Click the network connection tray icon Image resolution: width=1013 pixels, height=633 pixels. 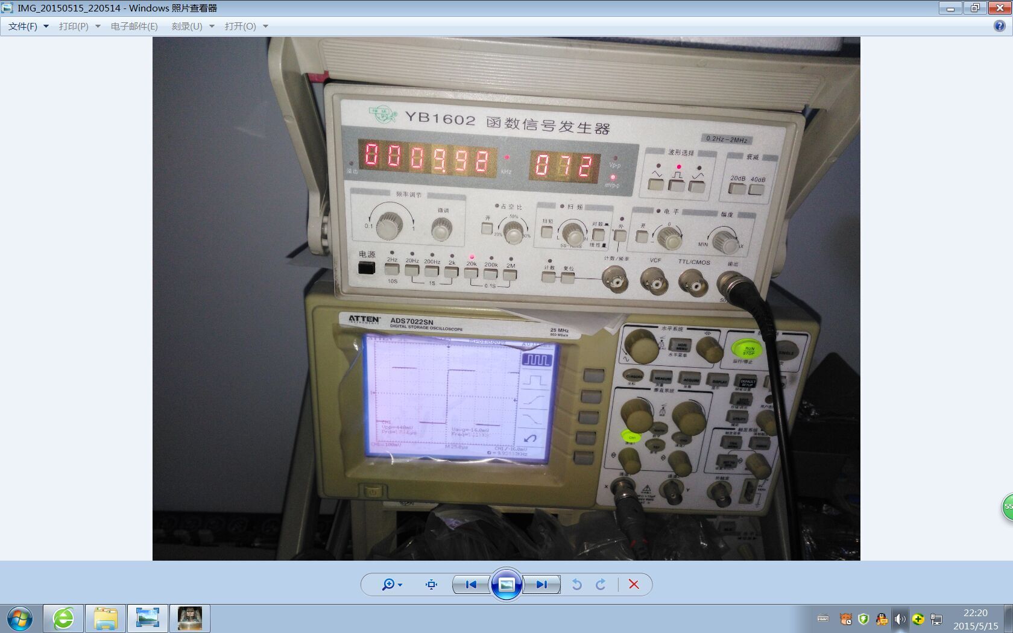936,619
